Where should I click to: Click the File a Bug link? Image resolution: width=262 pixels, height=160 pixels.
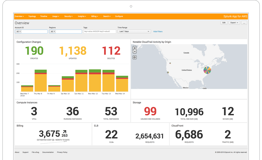tap(35, 152)
